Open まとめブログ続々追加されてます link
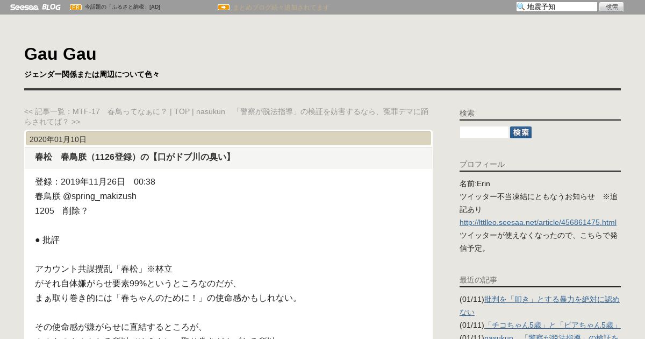 coord(281,8)
